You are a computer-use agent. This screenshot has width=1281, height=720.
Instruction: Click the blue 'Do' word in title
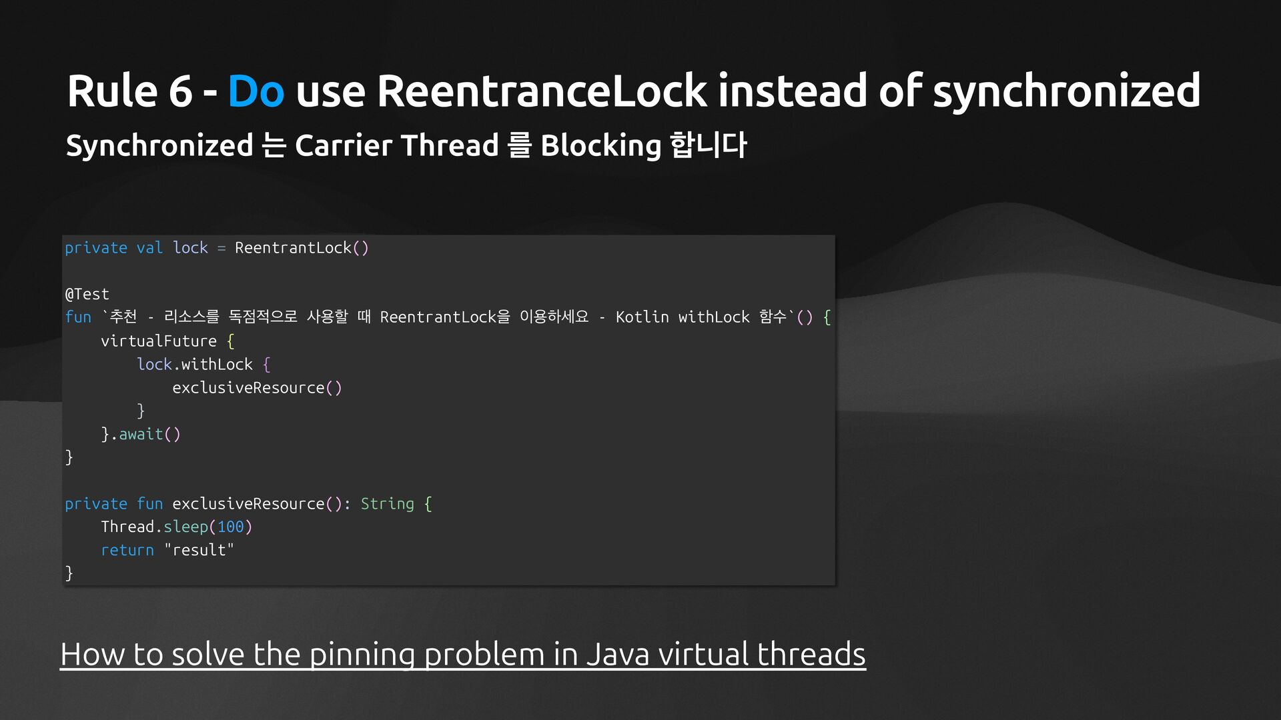click(x=256, y=91)
